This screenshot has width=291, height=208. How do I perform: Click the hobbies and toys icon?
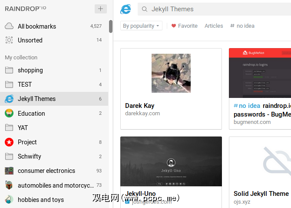coord(9,199)
